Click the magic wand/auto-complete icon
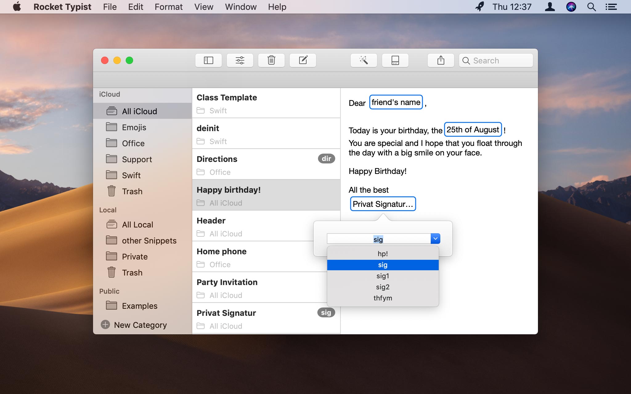 pyautogui.click(x=364, y=60)
